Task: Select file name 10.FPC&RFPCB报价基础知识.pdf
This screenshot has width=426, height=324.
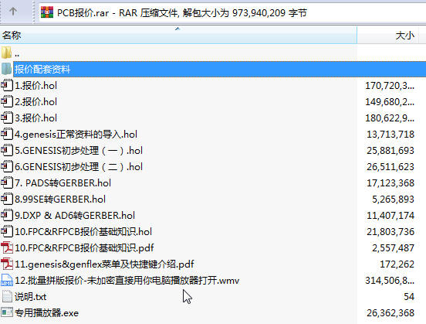Action: [84, 248]
